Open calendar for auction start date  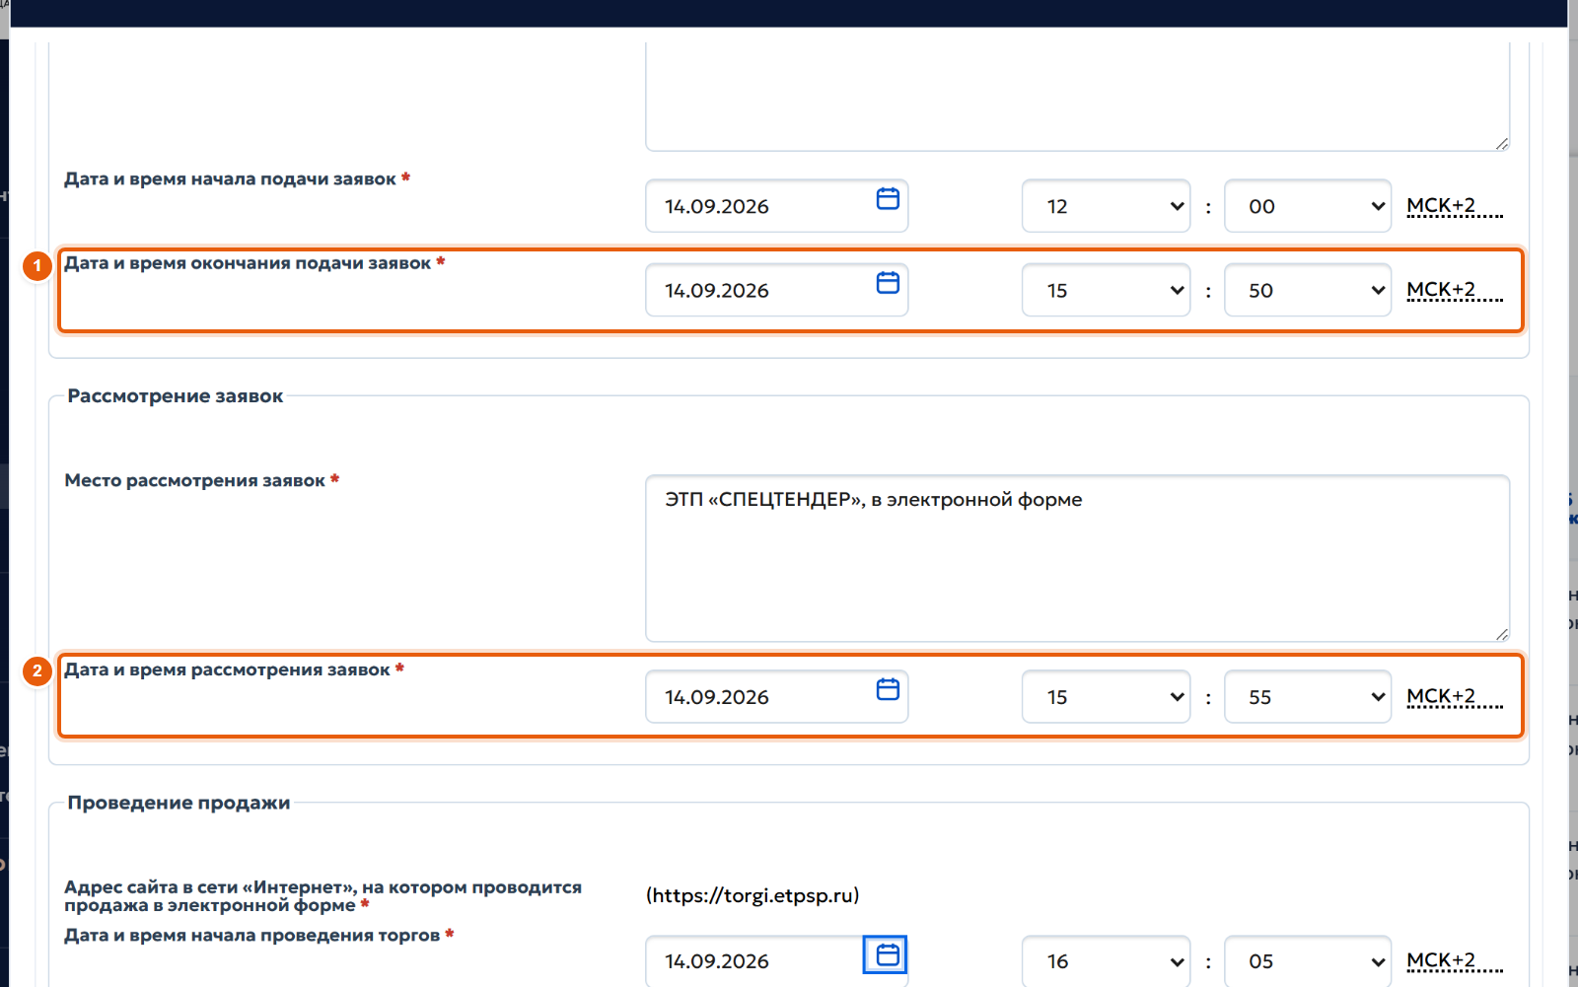point(886,954)
